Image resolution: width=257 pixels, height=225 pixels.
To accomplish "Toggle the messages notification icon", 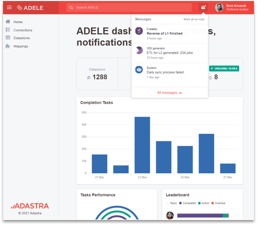I will point(203,8).
